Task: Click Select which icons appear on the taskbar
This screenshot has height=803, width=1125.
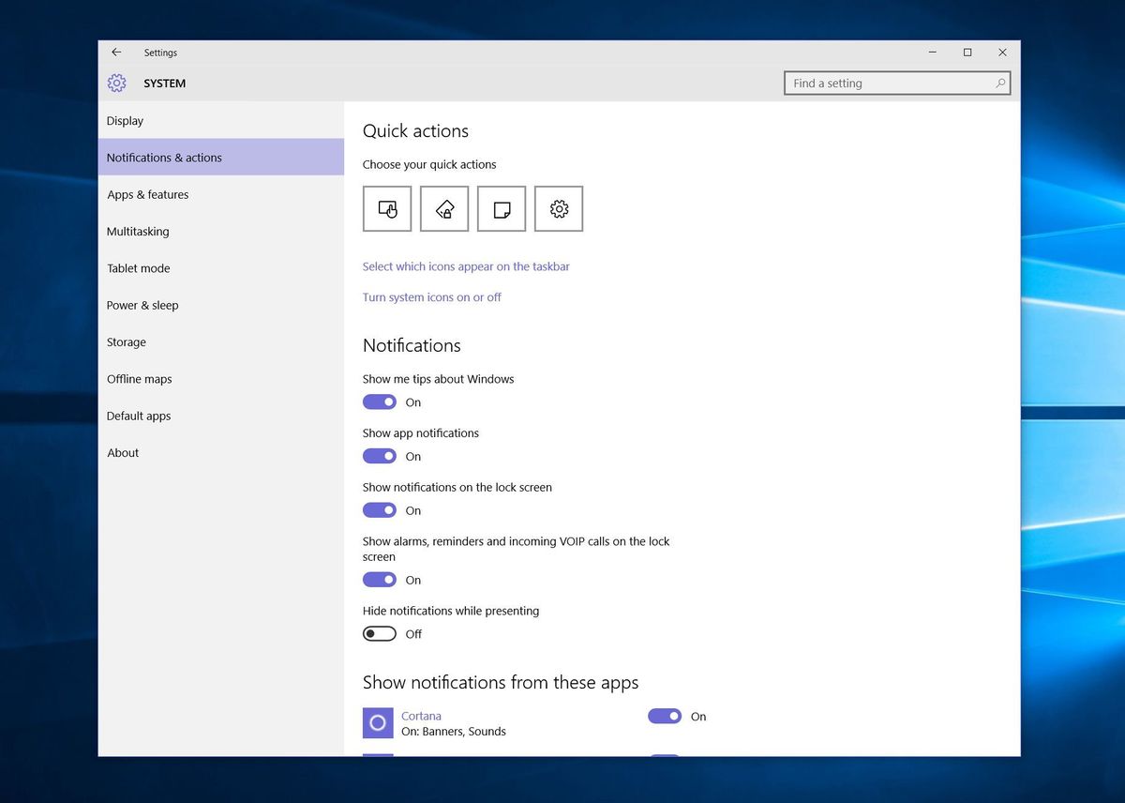Action: coord(466,266)
